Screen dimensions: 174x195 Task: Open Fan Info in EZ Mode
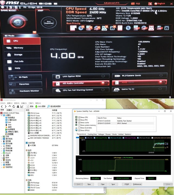pyautogui.click(x=23, y=61)
